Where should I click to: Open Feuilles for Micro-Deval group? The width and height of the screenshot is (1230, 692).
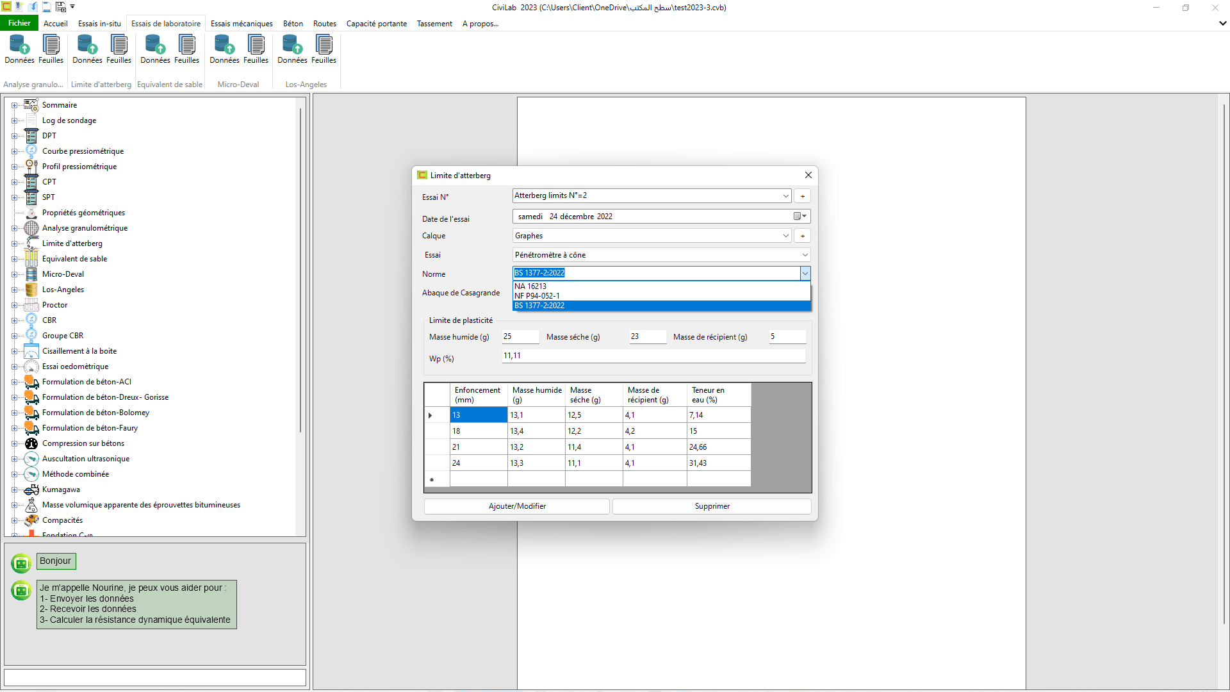256,49
